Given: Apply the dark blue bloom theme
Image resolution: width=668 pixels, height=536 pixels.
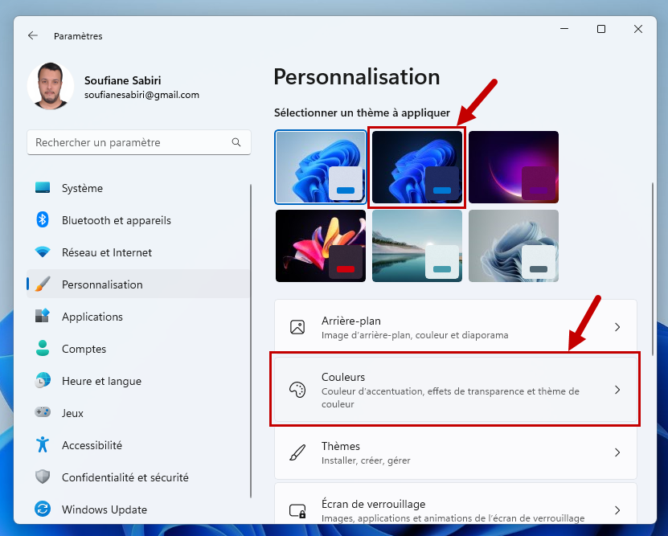Looking at the screenshot, I should point(417,167).
